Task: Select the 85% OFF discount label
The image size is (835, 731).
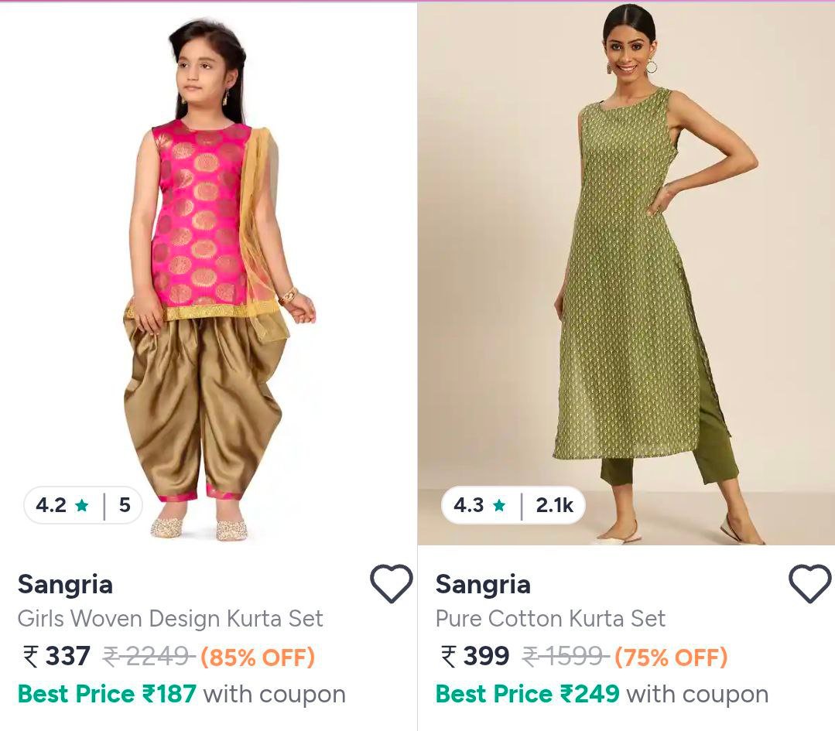Action: tap(258, 658)
